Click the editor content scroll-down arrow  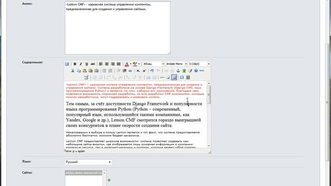[209, 146]
